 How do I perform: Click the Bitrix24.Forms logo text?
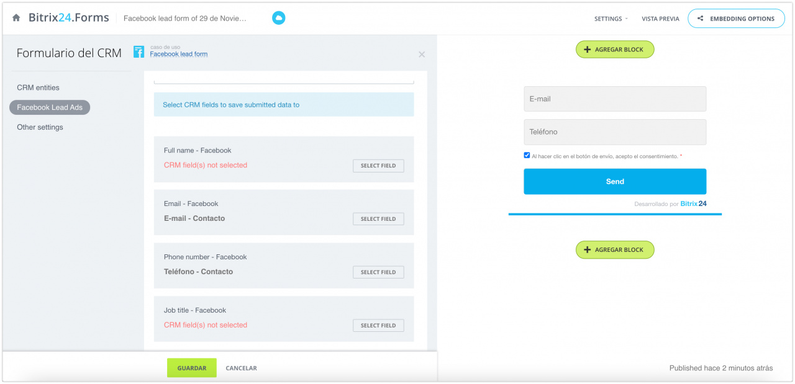pos(68,18)
